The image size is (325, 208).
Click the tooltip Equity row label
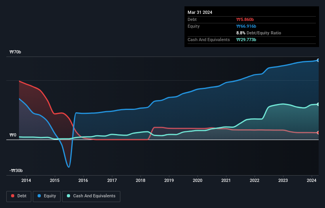[x=194, y=26]
